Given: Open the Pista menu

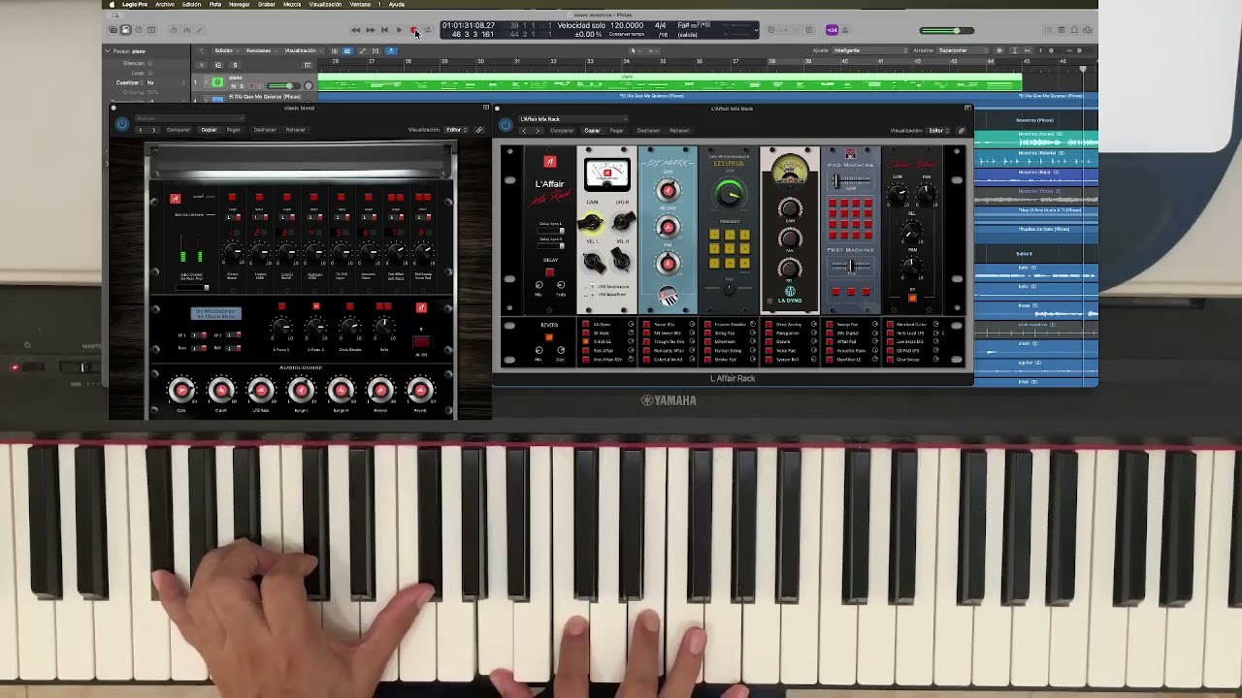Looking at the screenshot, I should [x=215, y=4].
